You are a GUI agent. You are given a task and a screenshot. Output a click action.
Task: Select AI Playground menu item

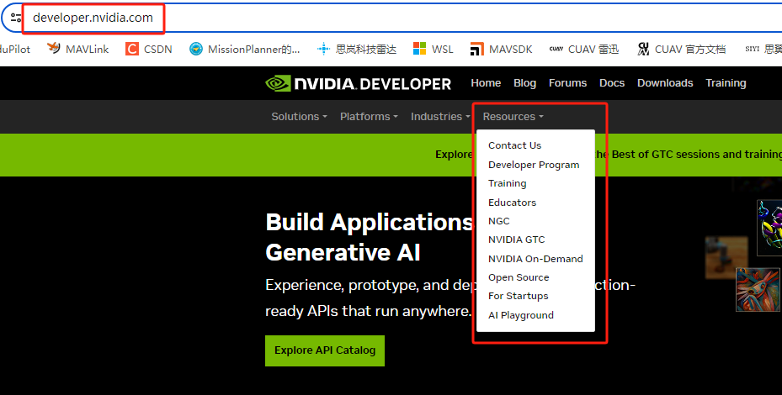pos(521,315)
